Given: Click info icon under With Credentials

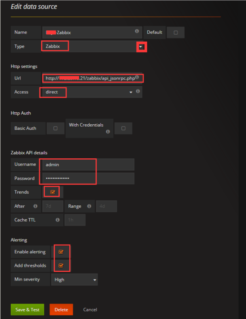Looking at the screenshot, I should pos(108,132).
